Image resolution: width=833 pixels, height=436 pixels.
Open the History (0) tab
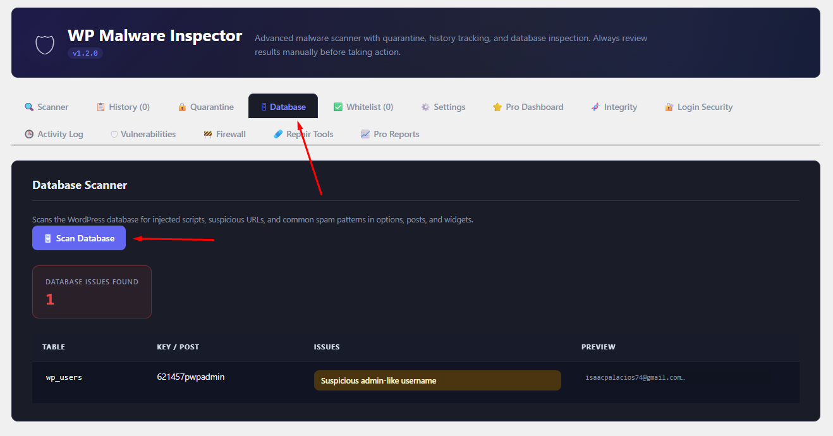pos(123,107)
